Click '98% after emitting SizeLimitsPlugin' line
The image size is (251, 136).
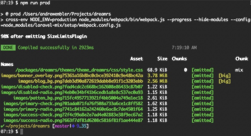pos(44,37)
